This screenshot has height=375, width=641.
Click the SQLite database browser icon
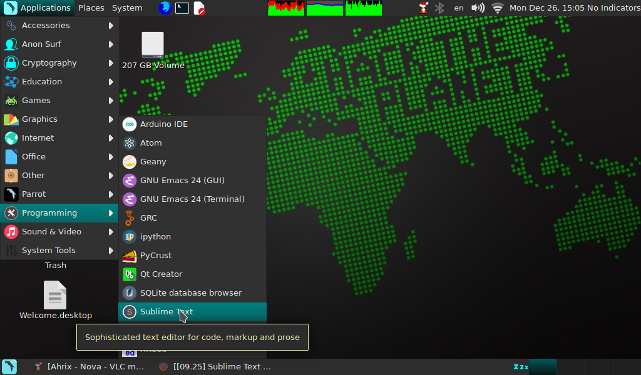pyautogui.click(x=130, y=293)
